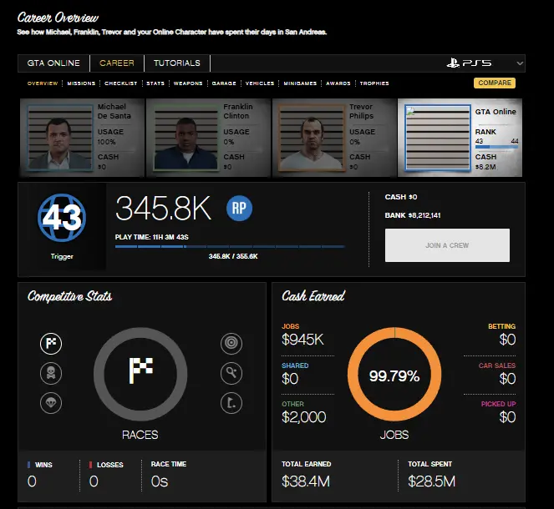Image resolution: width=554 pixels, height=509 pixels.
Task: Select the Parachuting icon
Action: pos(51,403)
